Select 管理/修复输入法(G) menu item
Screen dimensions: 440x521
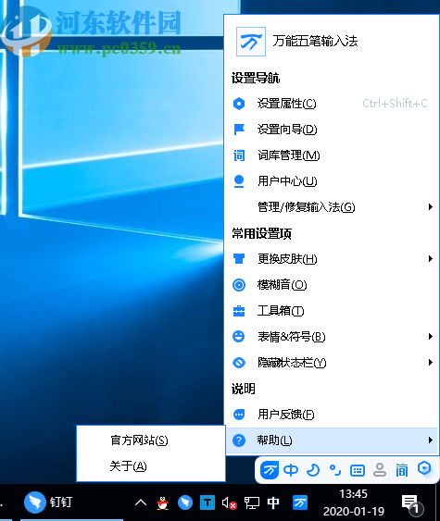[x=332, y=207]
